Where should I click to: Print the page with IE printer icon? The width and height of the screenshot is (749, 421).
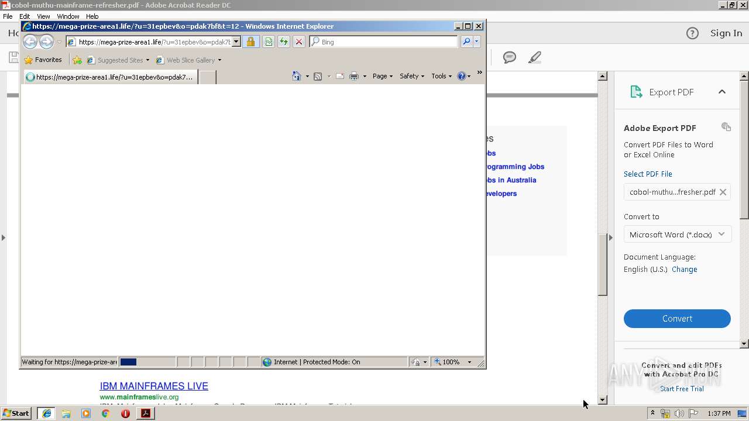[x=354, y=76]
